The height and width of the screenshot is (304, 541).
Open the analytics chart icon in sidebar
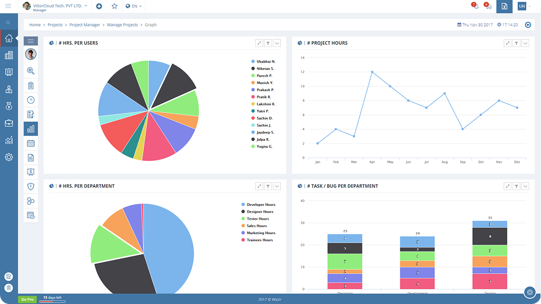point(9,140)
